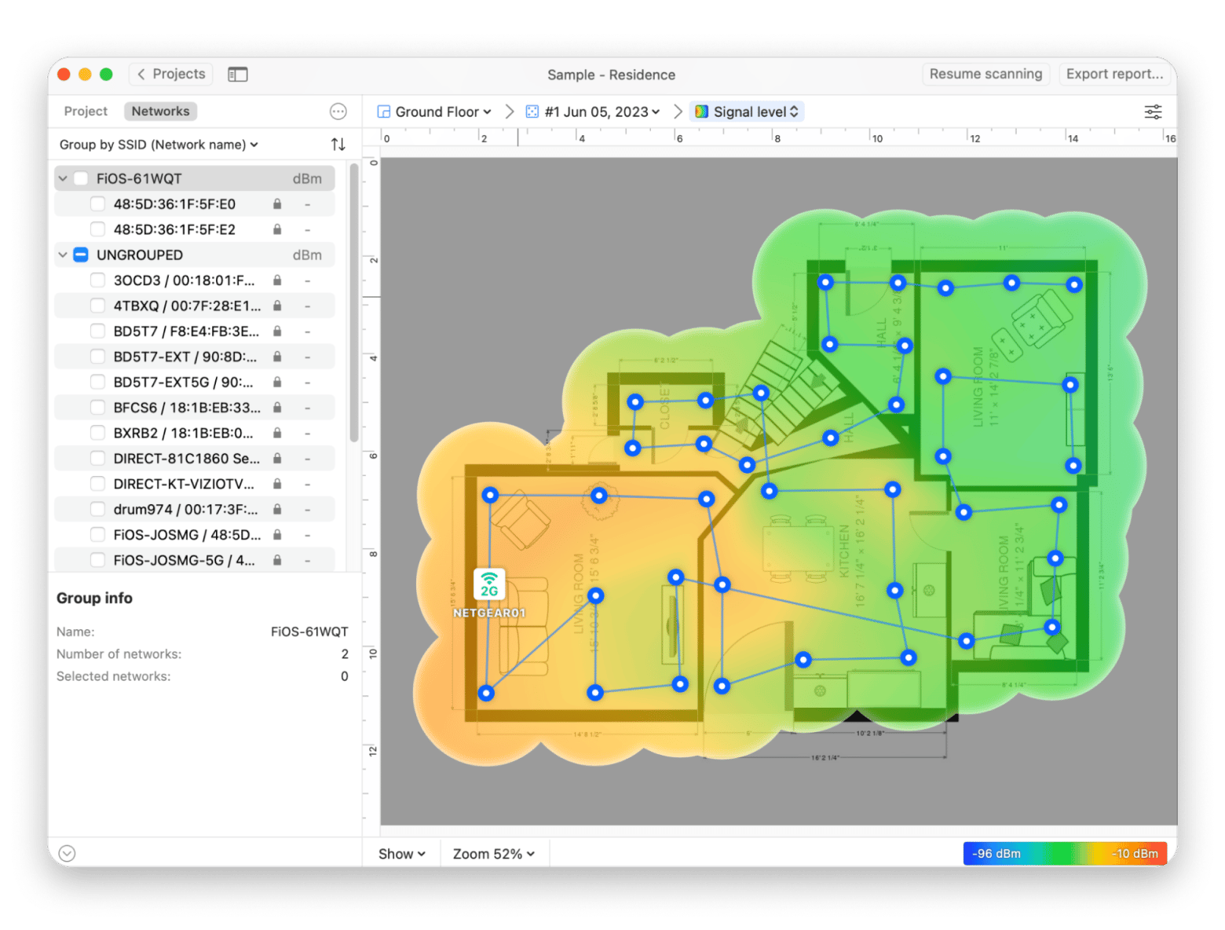Click the more options ellipsis icon

pos(338,112)
